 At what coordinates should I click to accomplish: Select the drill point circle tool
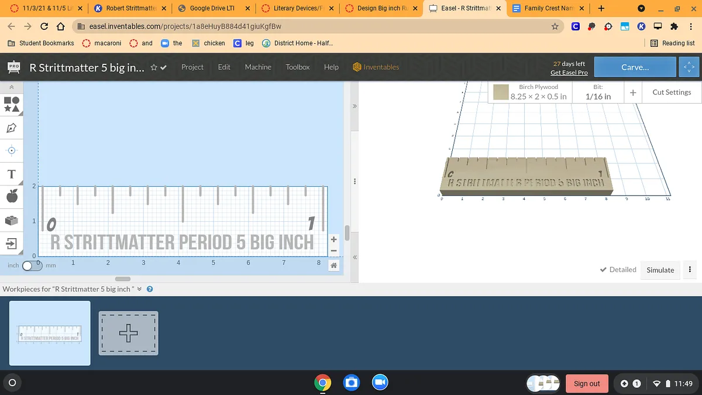[x=12, y=150]
